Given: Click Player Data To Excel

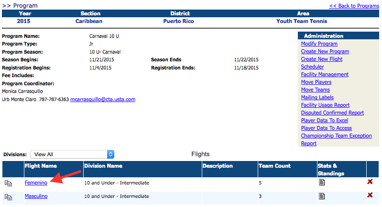Looking at the screenshot, I should tap(325, 120).
